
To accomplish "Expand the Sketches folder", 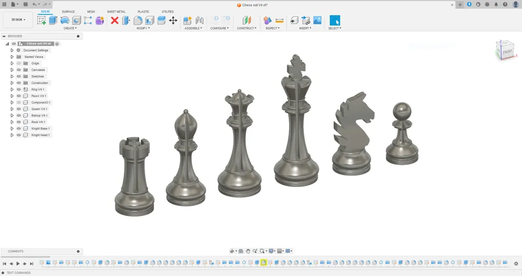I will [12, 76].
